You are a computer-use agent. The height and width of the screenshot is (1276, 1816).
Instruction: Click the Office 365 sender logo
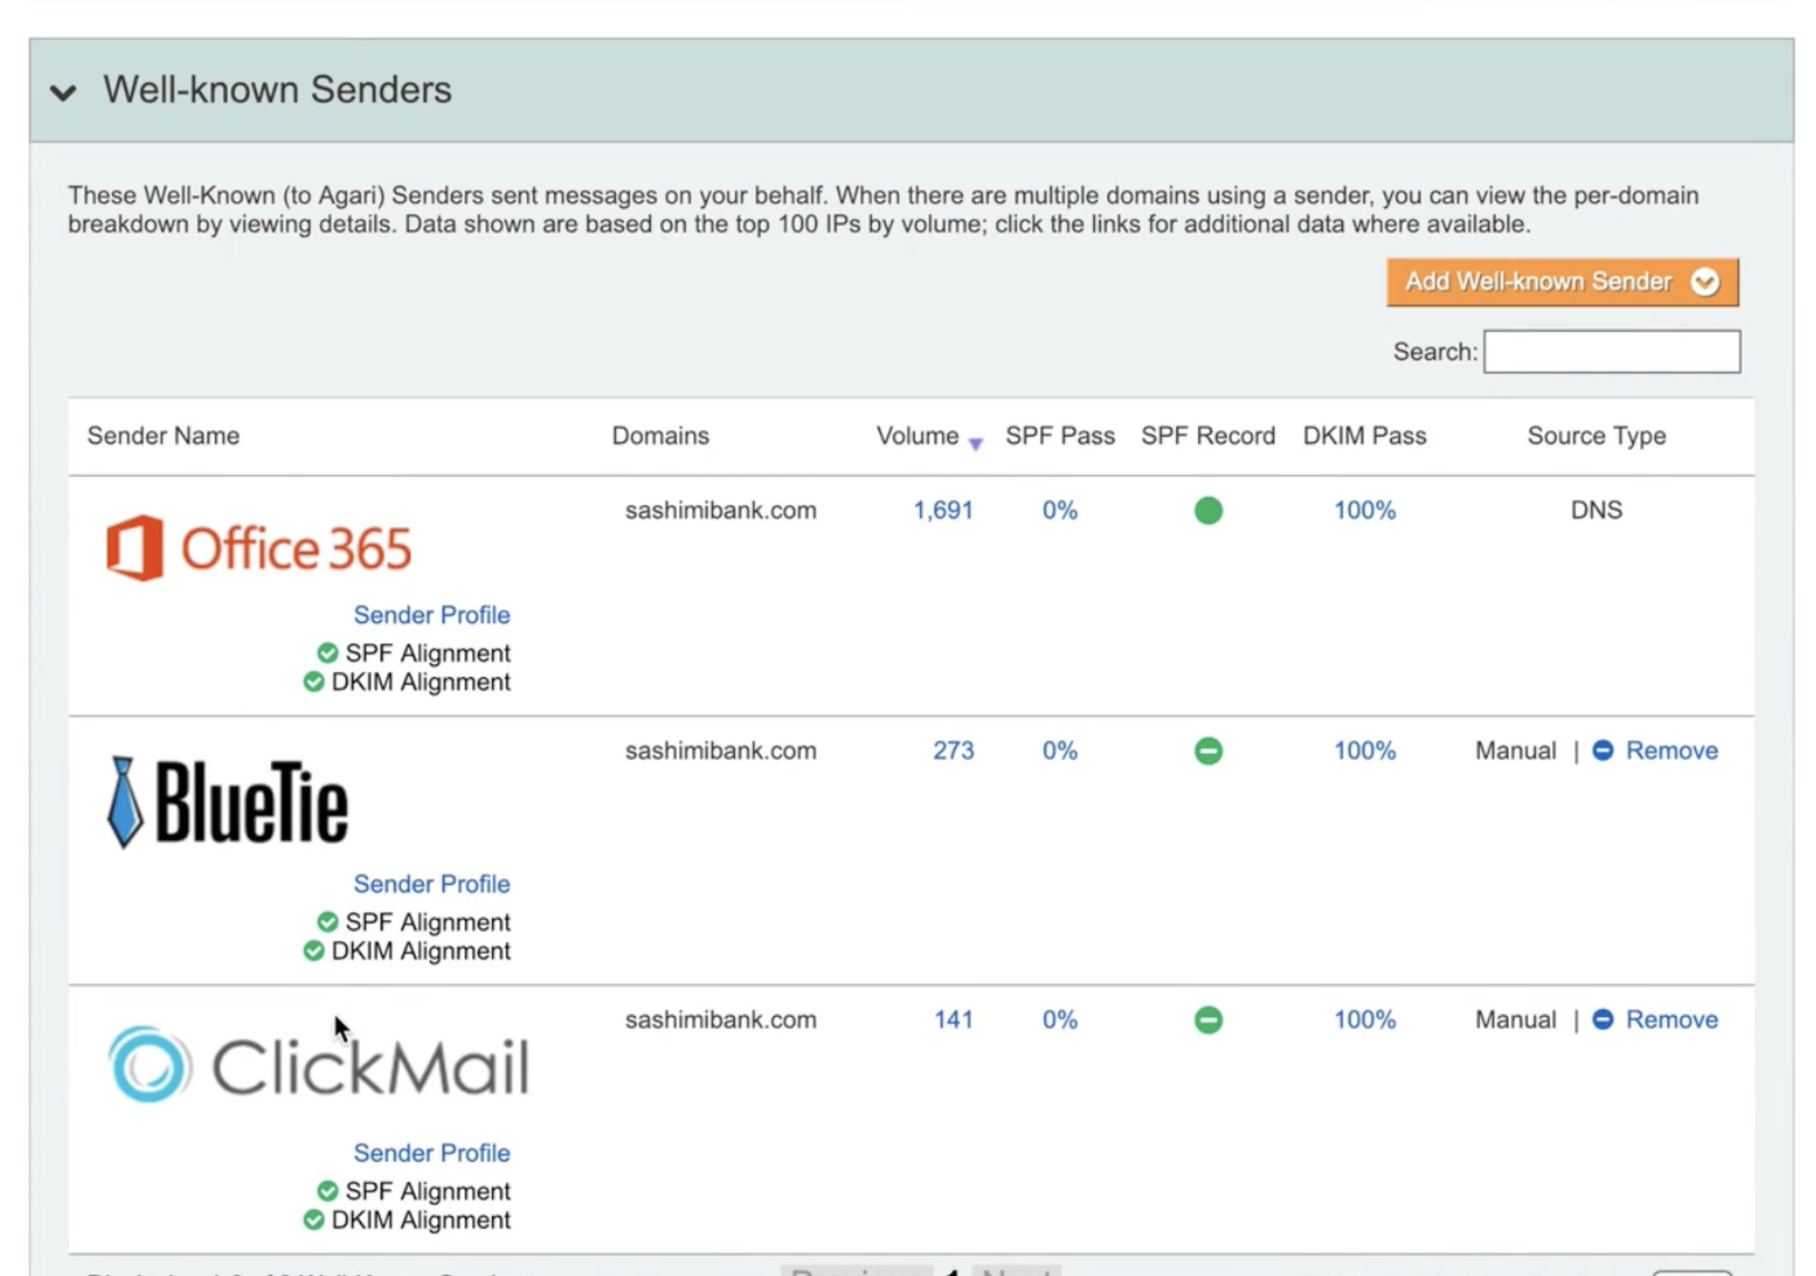pos(259,548)
